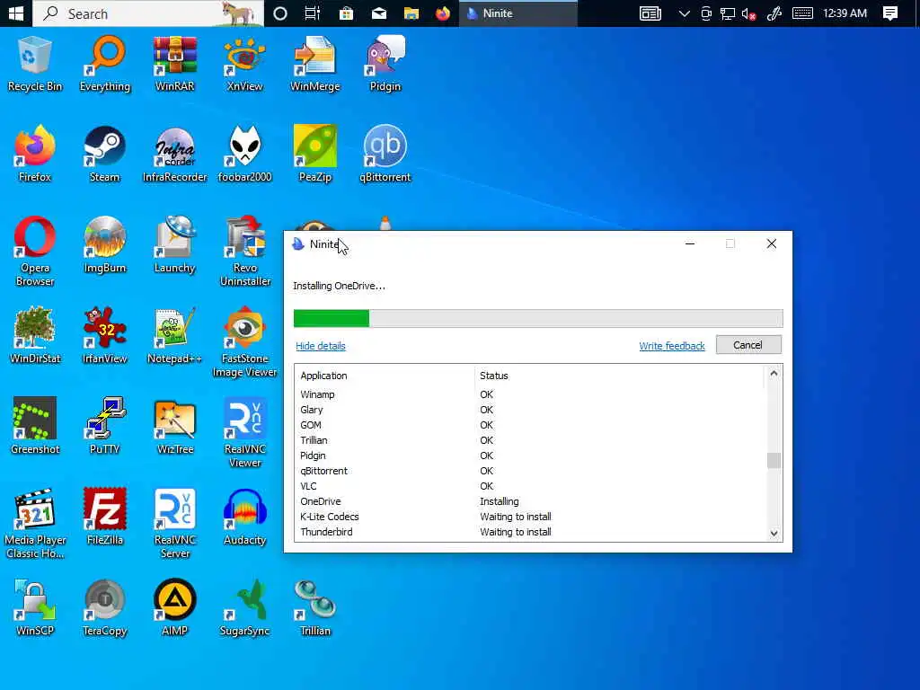
Task: Select the Revo Uninstaller shortcut
Action: [244, 252]
